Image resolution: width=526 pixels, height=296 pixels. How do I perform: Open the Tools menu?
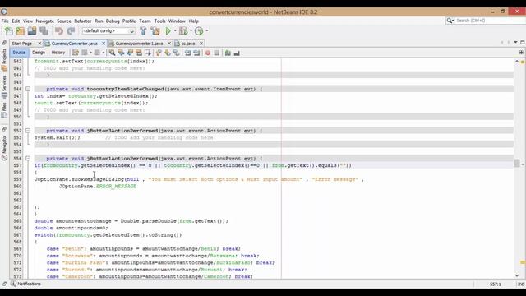[x=159, y=21]
